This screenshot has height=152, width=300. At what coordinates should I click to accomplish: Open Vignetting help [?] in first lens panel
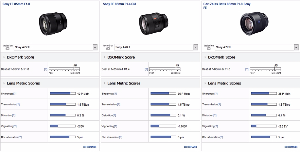15,126
